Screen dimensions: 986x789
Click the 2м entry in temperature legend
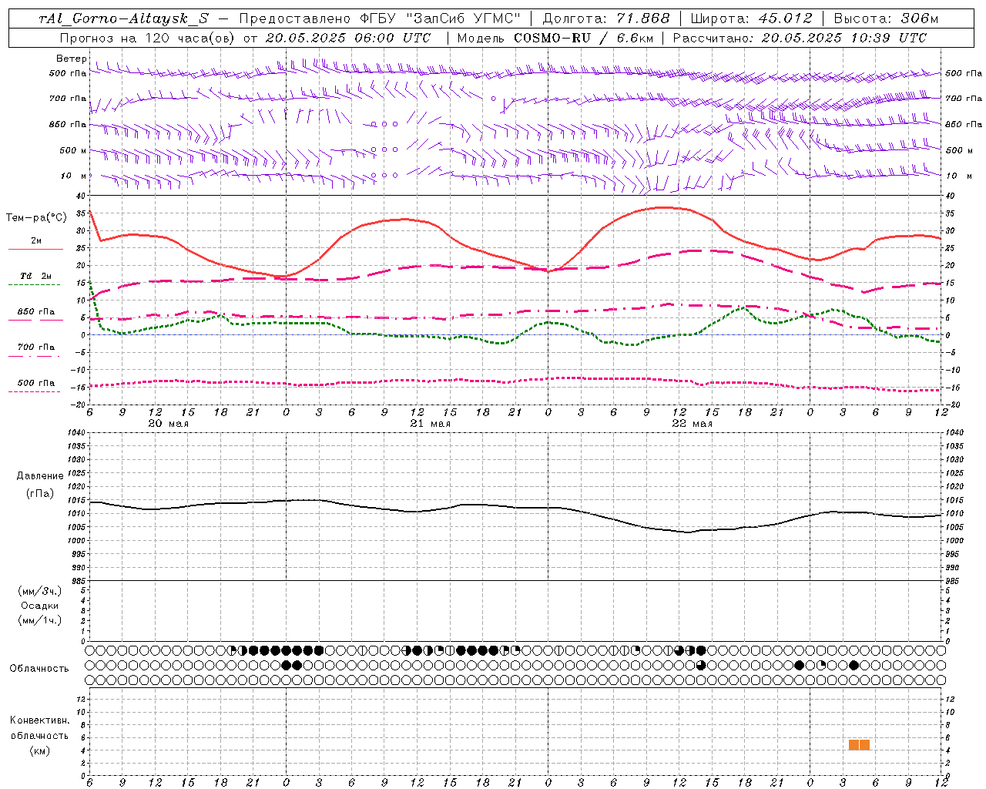[36, 241]
